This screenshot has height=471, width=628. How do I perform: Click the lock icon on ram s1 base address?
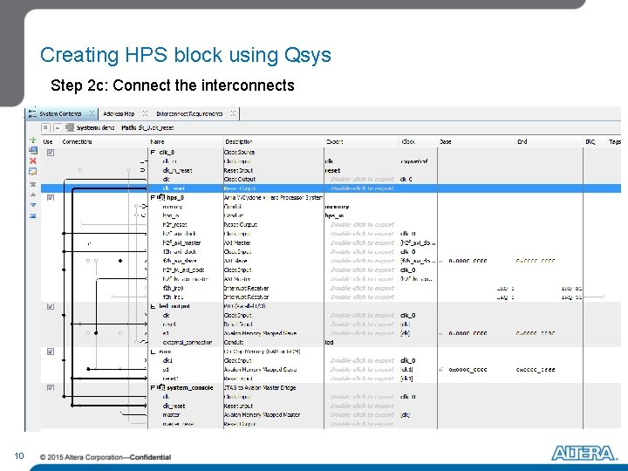(x=441, y=370)
